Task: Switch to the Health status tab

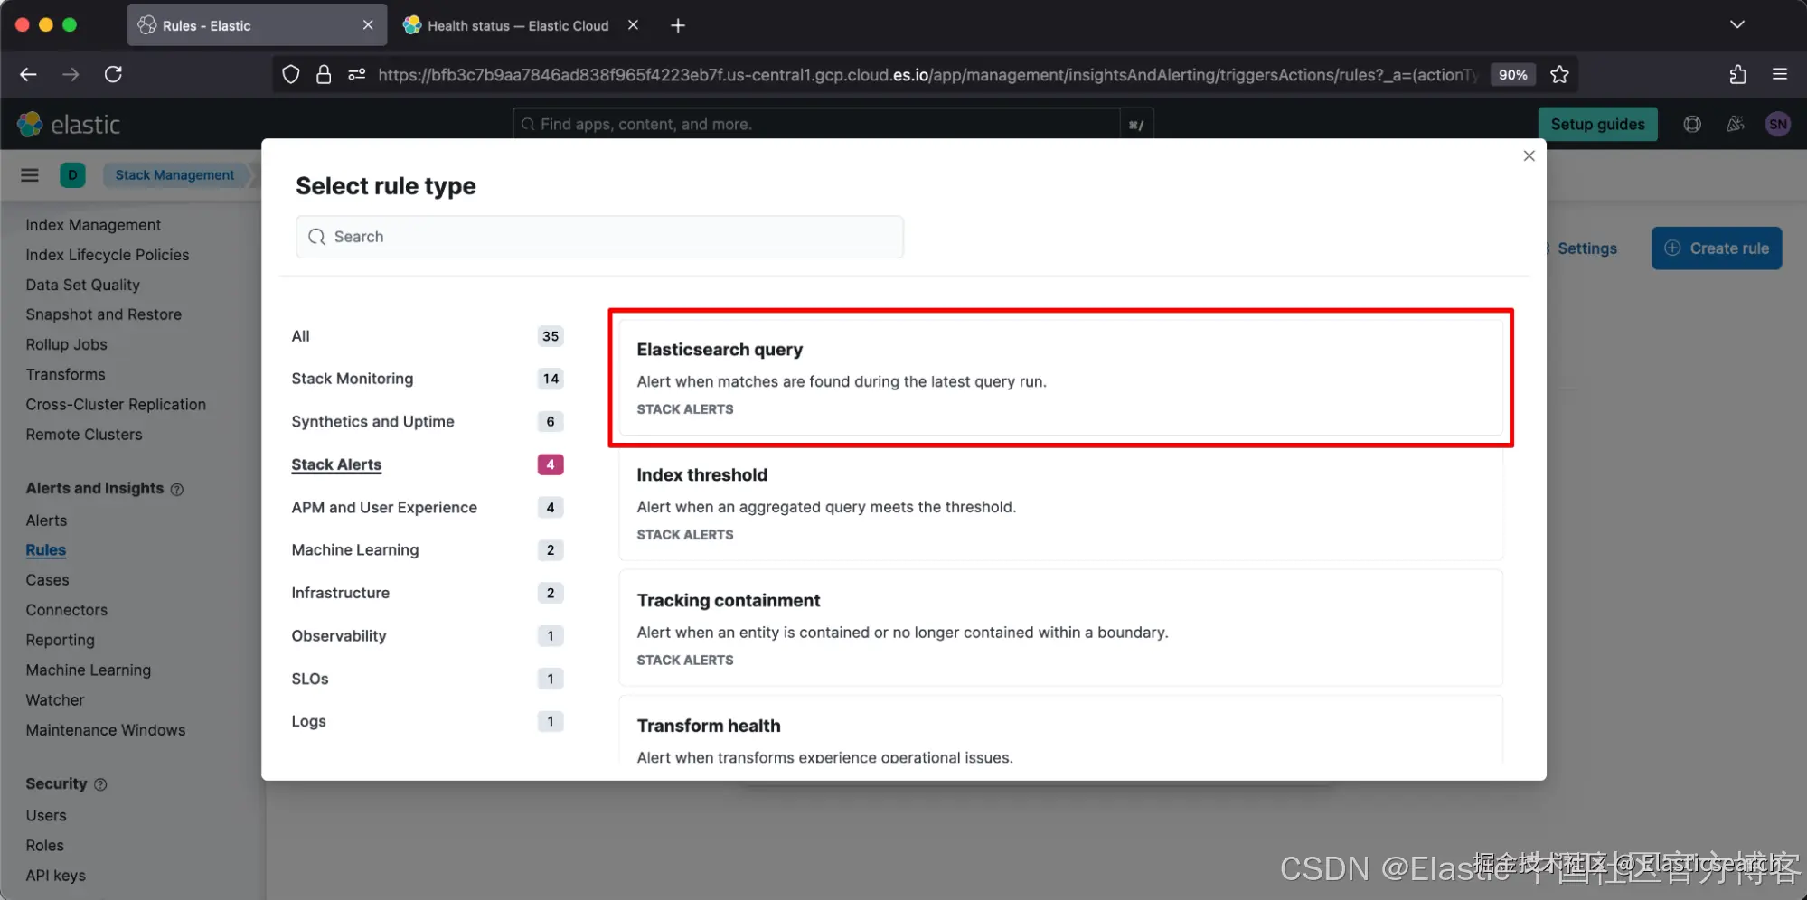Action: tap(519, 25)
